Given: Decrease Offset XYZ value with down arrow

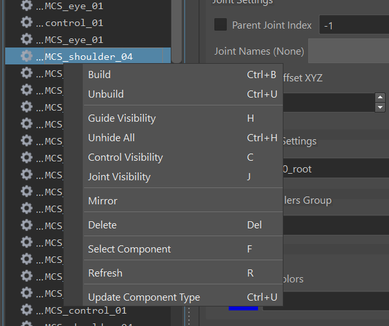Looking at the screenshot, I should coord(380,107).
